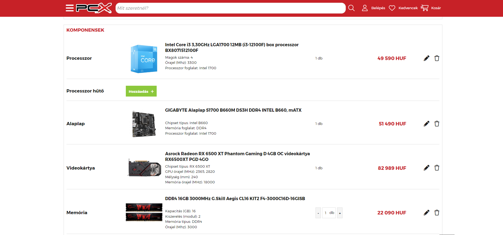Open the Kedvencek link
The width and height of the screenshot is (503, 235).
[x=408, y=8]
